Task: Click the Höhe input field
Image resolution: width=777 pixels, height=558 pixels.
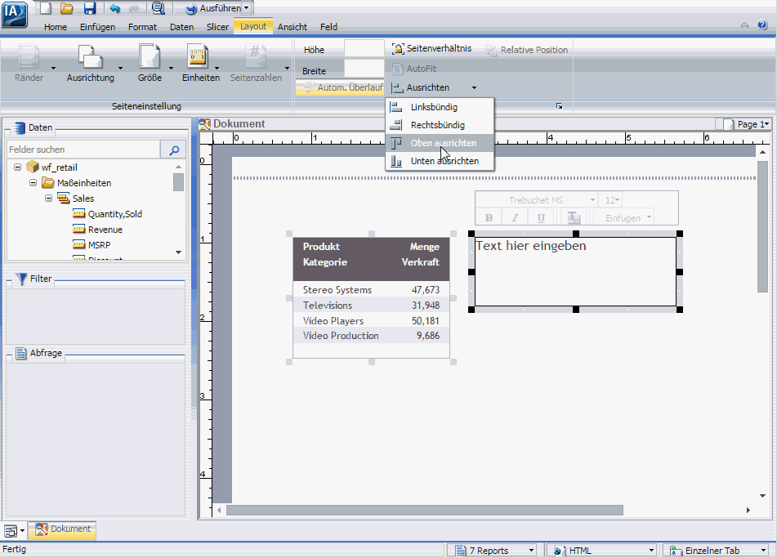Action: pyautogui.click(x=364, y=49)
